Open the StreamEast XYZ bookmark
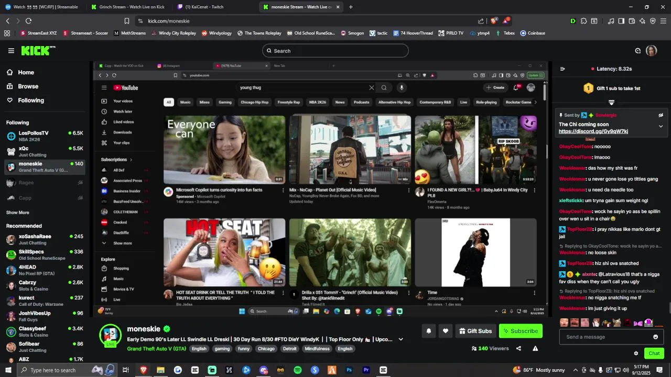 coord(38,33)
